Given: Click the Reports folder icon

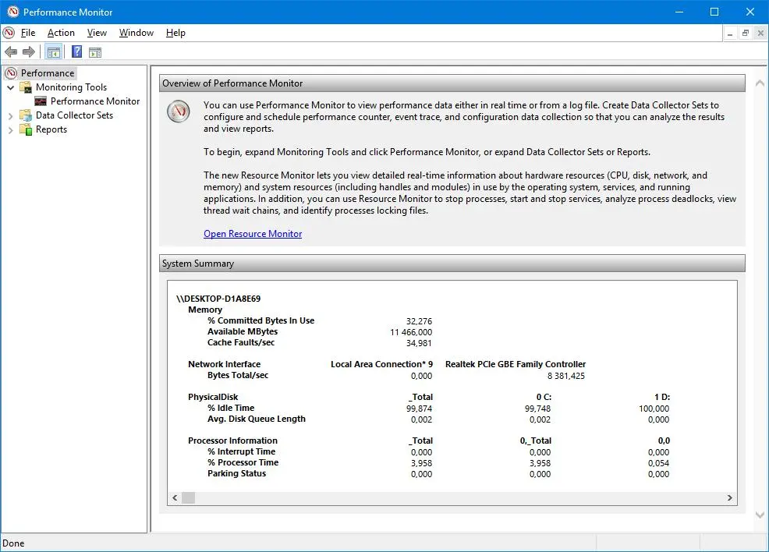Looking at the screenshot, I should (26, 129).
